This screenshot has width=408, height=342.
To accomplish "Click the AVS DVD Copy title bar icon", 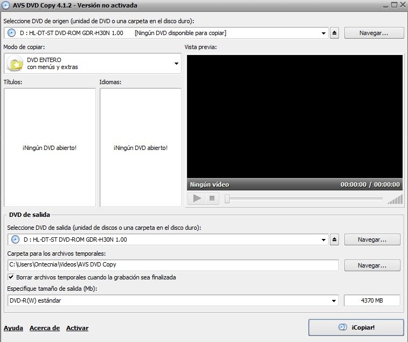I will (5, 5).
